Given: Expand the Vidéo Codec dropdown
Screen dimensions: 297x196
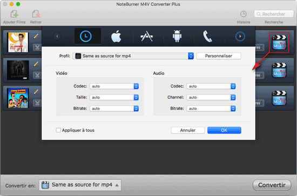Looking at the screenshot, I should [114, 86].
